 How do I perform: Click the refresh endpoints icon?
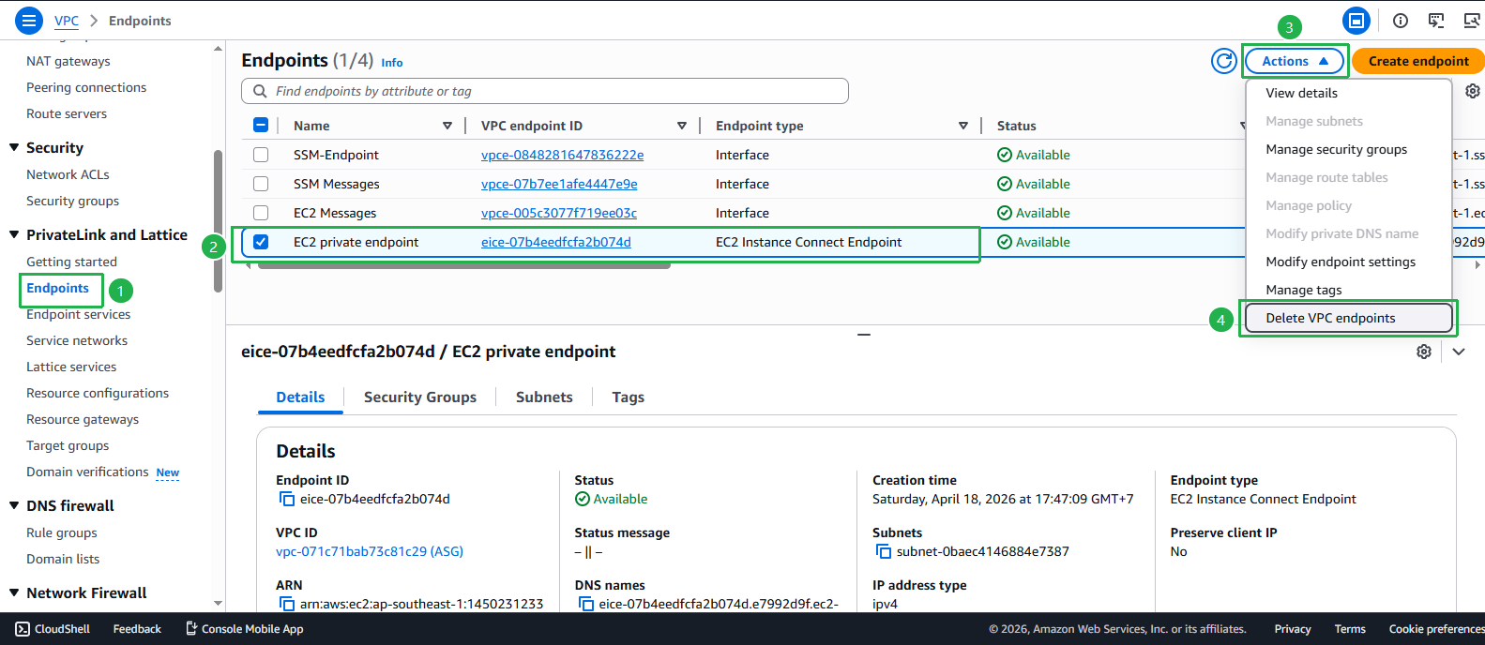(x=1224, y=61)
